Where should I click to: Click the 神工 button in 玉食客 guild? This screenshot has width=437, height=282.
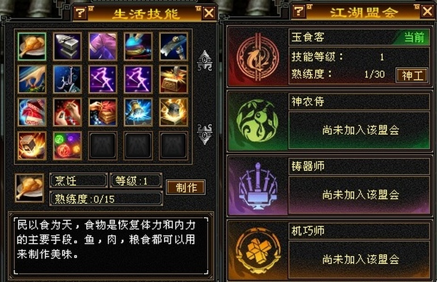coord(412,75)
